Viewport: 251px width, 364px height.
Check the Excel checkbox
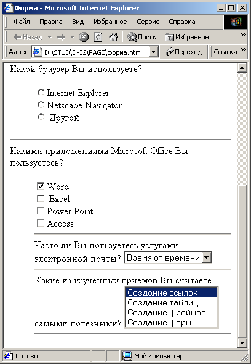pyautogui.click(x=41, y=198)
